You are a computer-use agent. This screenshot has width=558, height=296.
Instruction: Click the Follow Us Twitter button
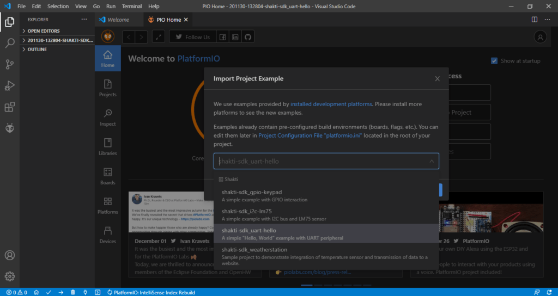192,37
